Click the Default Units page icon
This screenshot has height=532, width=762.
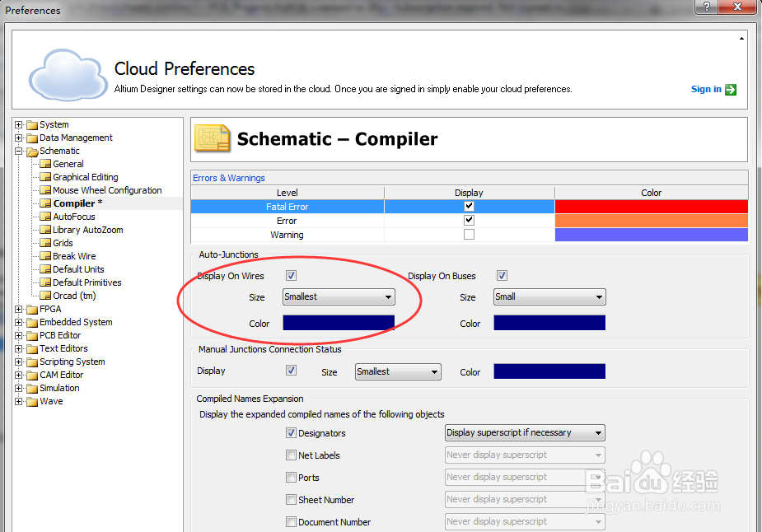click(45, 269)
